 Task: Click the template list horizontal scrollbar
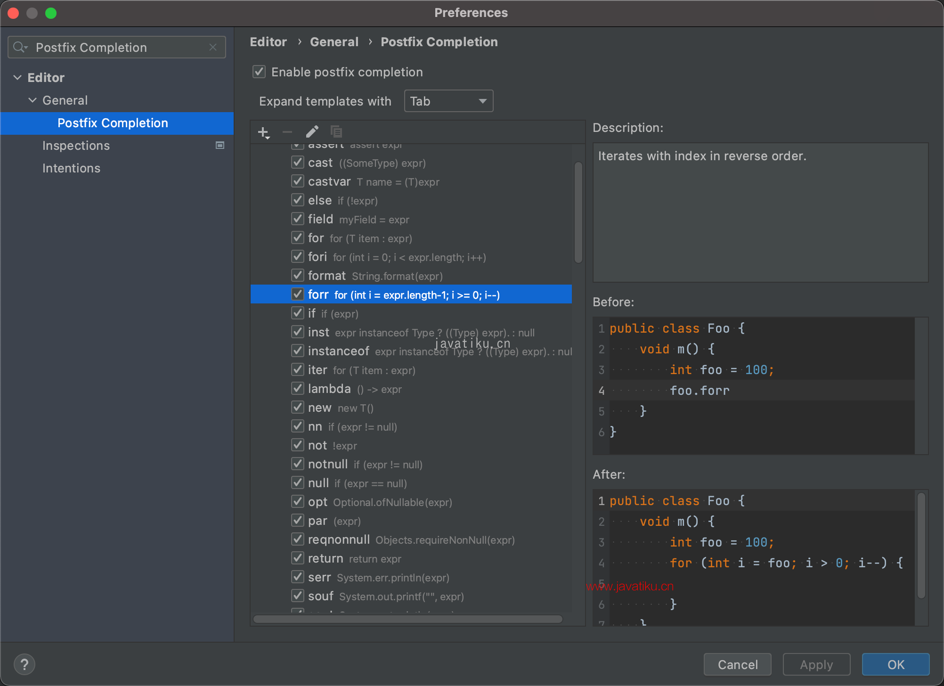(x=408, y=619)
